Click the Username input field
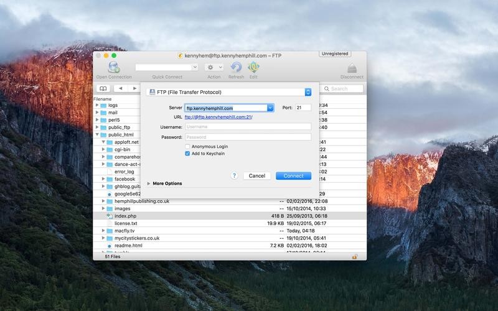Screen dimensions: 498x311 pyautogui.click(x=248, y=127)
